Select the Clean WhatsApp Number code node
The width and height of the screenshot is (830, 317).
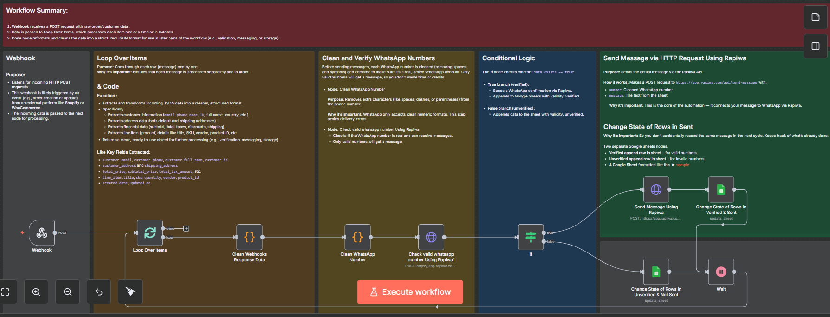click(357, 237)
